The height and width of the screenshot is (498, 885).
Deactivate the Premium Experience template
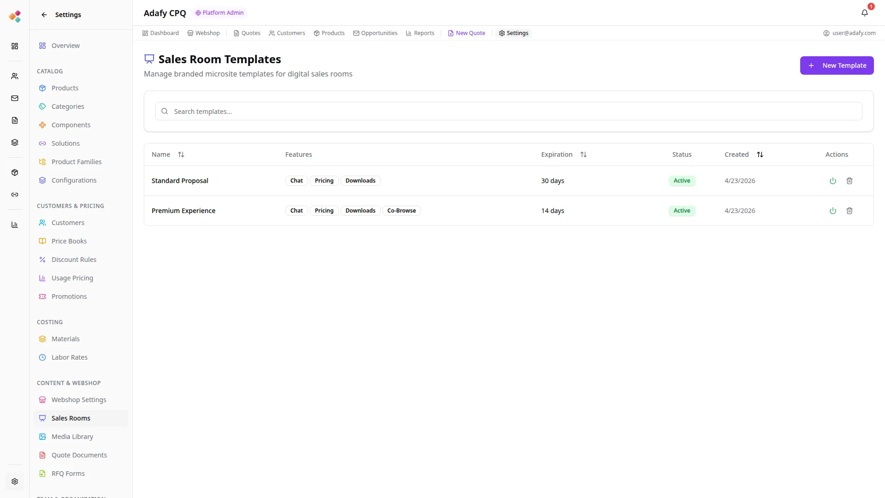tap(832, 211)
